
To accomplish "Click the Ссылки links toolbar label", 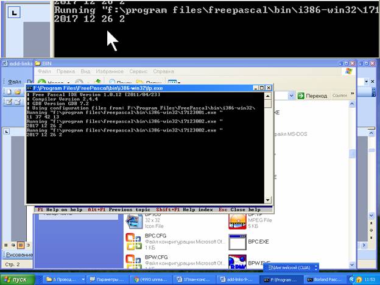I will pos(340,96).
